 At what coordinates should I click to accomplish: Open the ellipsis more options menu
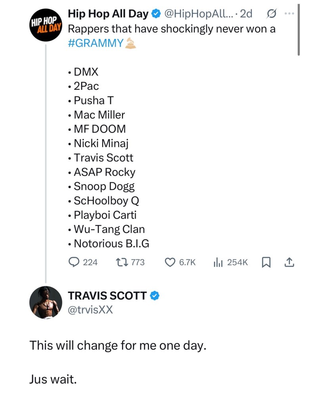pyautogui.click(x=289, y=13)
